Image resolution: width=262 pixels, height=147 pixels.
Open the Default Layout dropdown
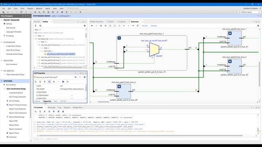click(x=249, y=12)
